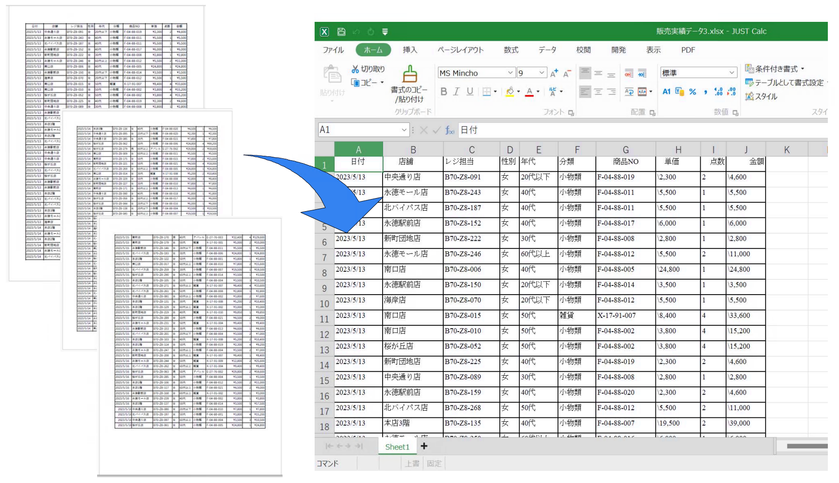The width and height of the screenshot is (839, 483).
Task: Click the 条件付き書式 button
Action: pos(775,69)
